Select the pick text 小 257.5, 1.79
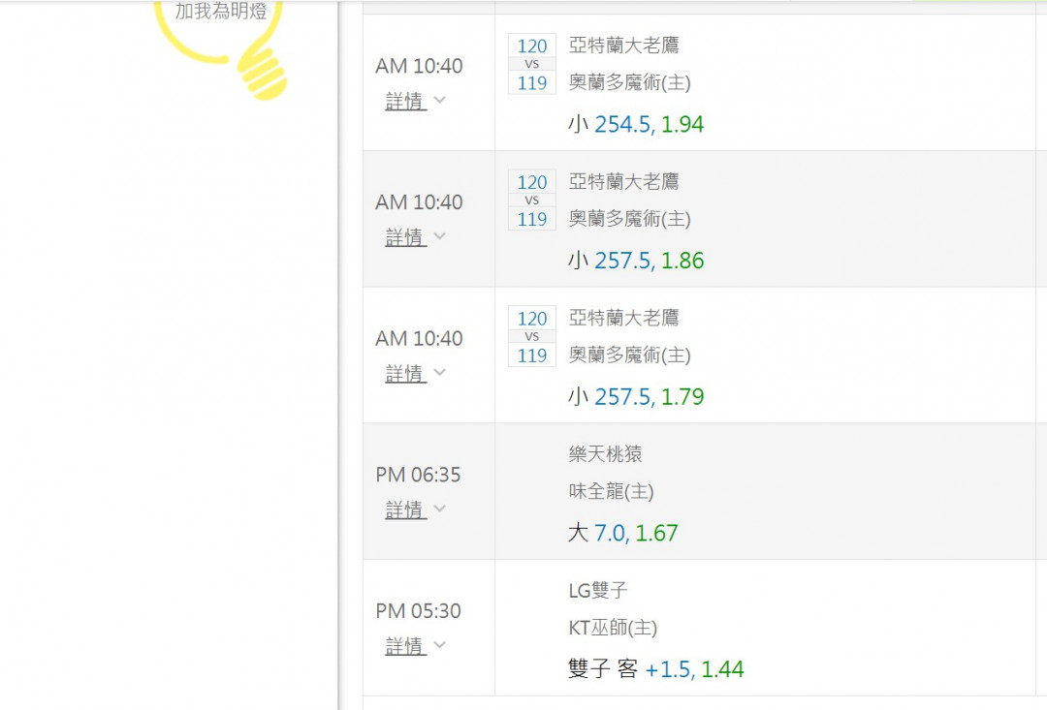 pyautogui.click(x=636, y=396)
